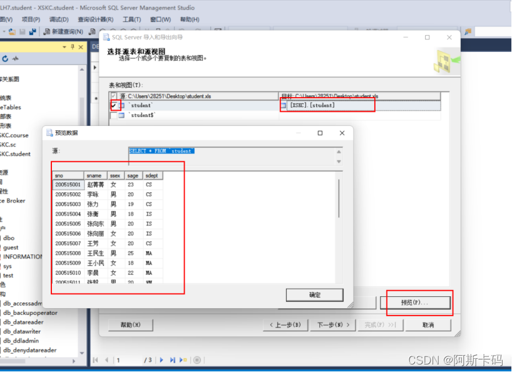Click the save all toolbar icon

33,32
